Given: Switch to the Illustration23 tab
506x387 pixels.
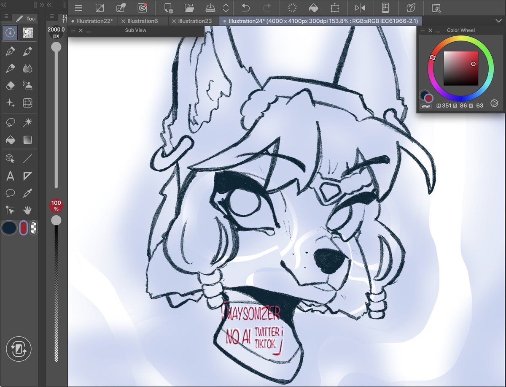Looking at the screenshot, I should click(194, 21).
